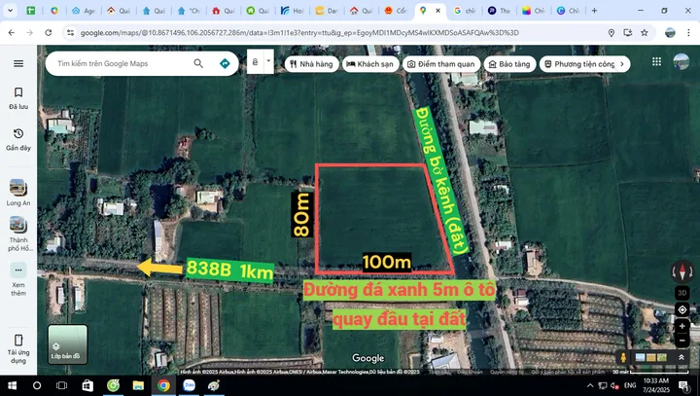Expand the dropdown arrow next to print

(x=268, y=61)
